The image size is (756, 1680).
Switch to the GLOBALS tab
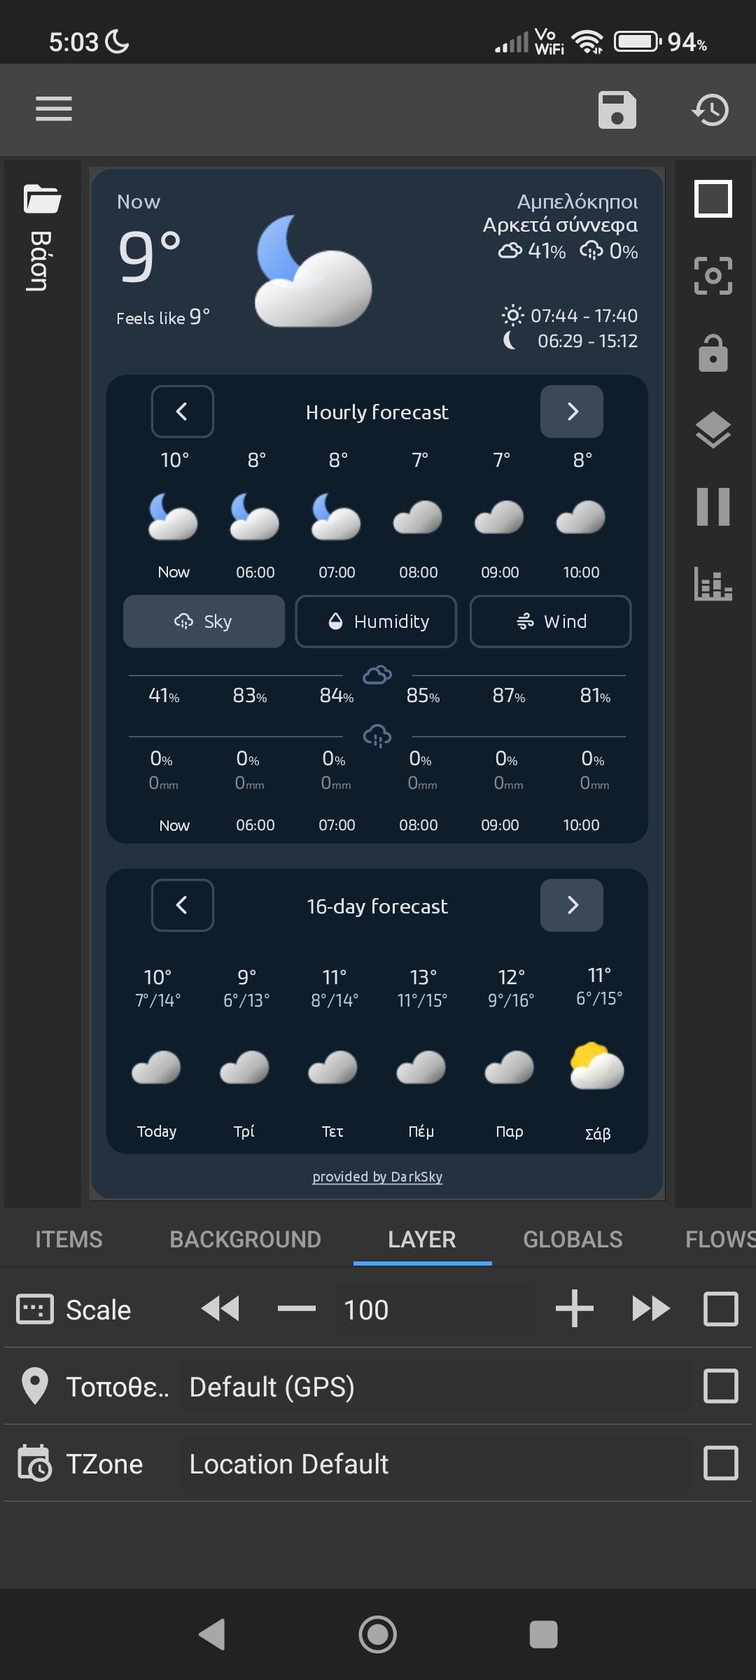(x=573, y=1239)
